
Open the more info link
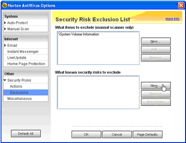172,19
